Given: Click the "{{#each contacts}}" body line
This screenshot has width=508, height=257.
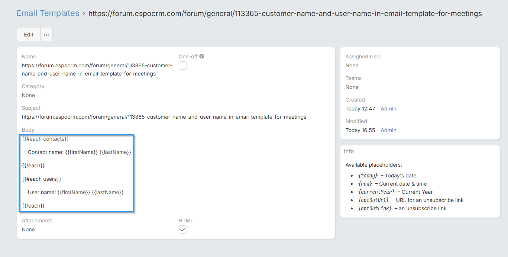Looking at the screenshot, I should pyautogui.click(x=45, y=139).
